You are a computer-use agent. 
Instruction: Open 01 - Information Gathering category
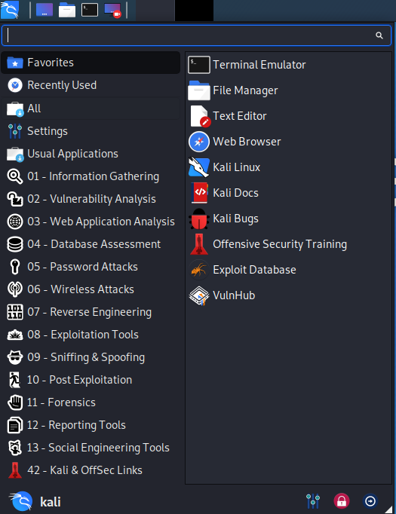pos(91,176)
